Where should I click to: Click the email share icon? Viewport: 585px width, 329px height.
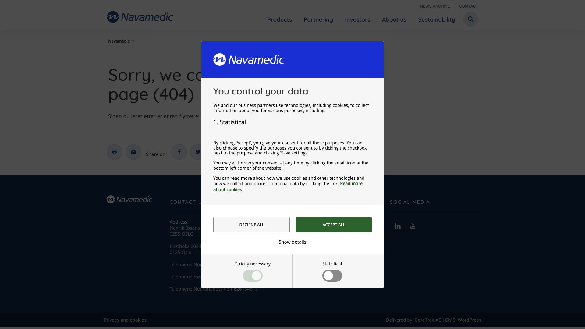(x=133, y=152)
